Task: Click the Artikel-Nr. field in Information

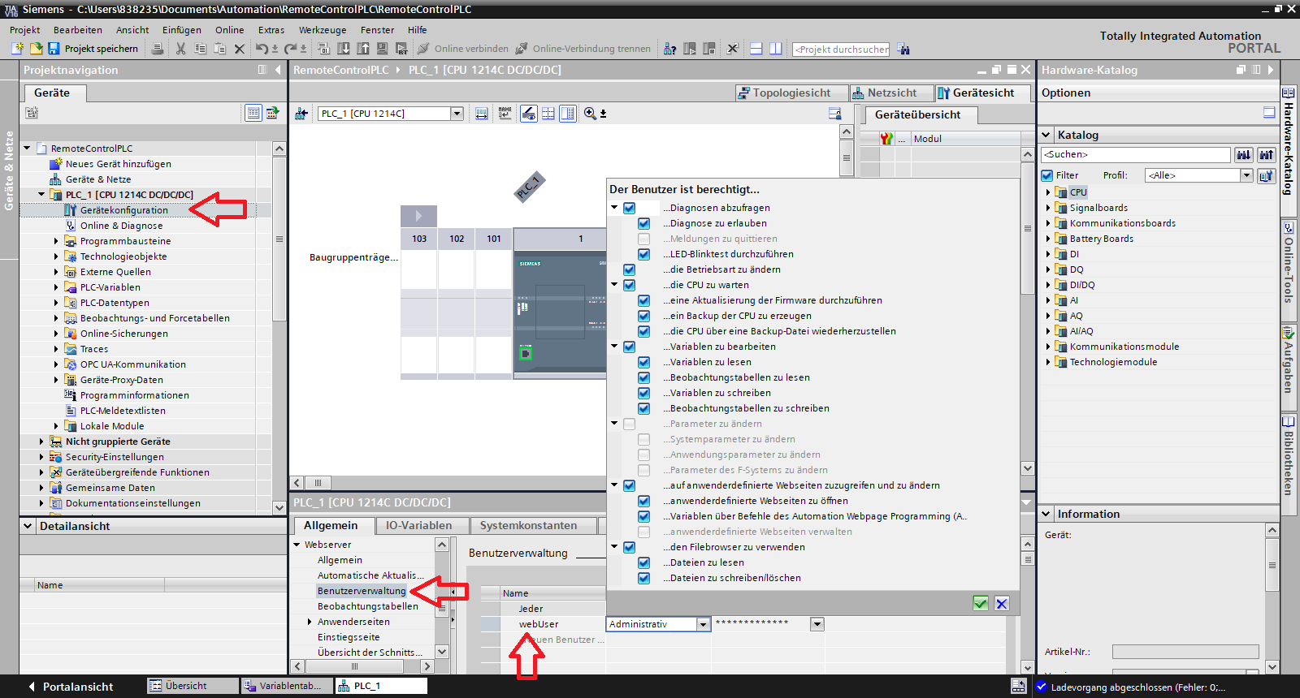Action: point(1185,652)
